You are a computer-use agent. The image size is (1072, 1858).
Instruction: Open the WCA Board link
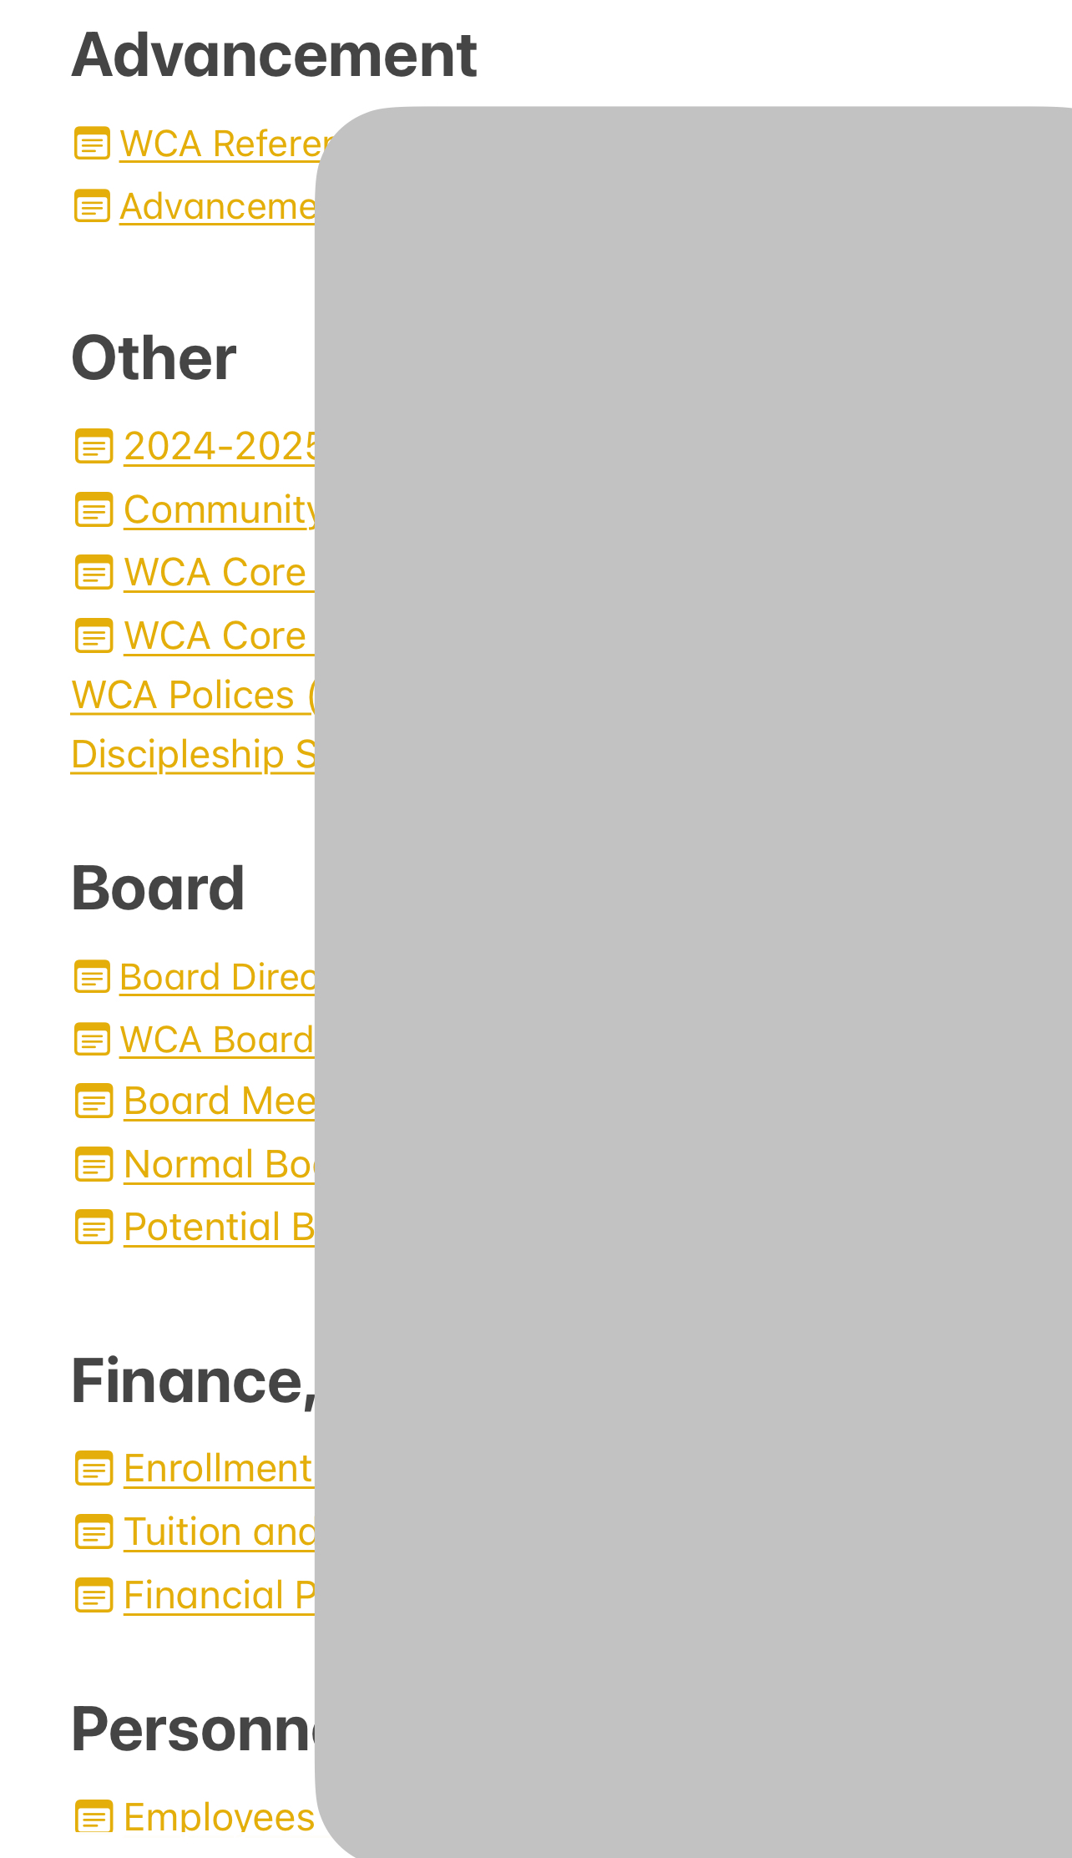[217, 1040]
